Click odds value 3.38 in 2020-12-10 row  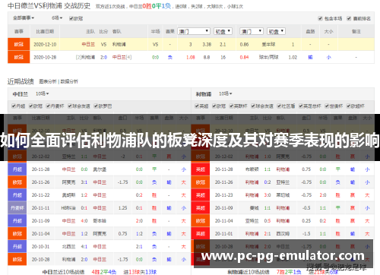[x=207, y=44]
